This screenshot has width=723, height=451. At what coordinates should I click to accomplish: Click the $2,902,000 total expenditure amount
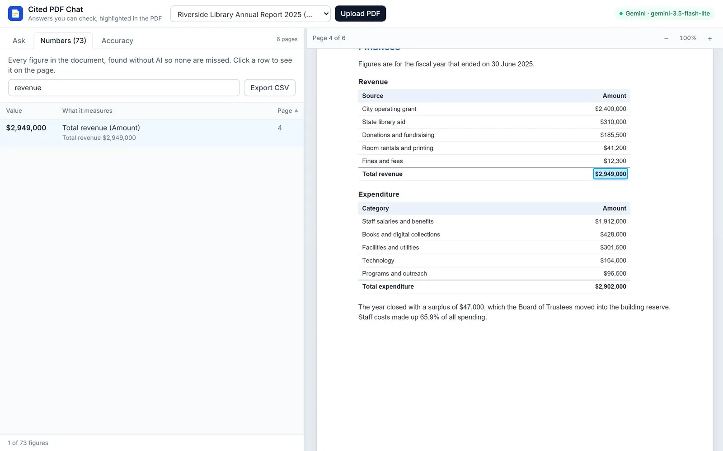coord(610,287)
